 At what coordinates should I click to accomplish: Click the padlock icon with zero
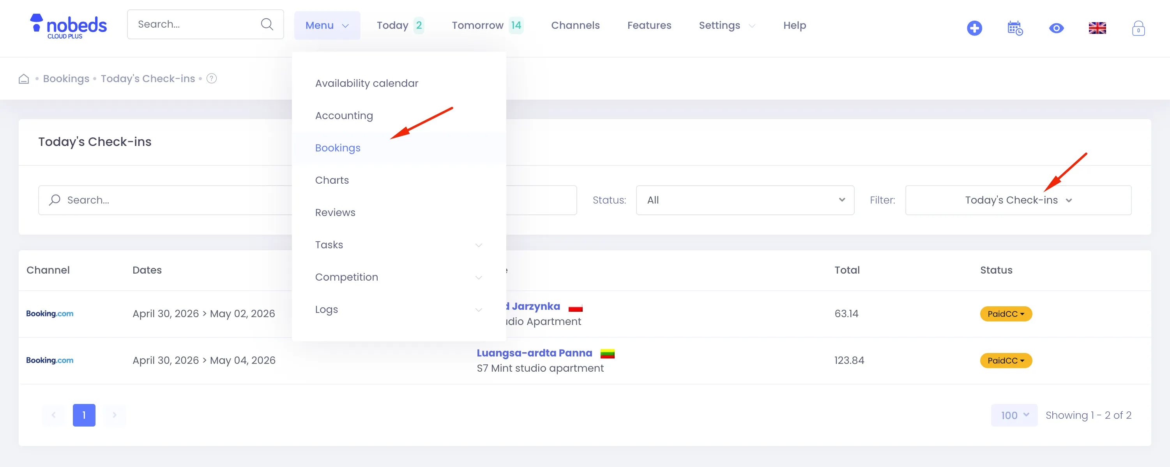1138,28
